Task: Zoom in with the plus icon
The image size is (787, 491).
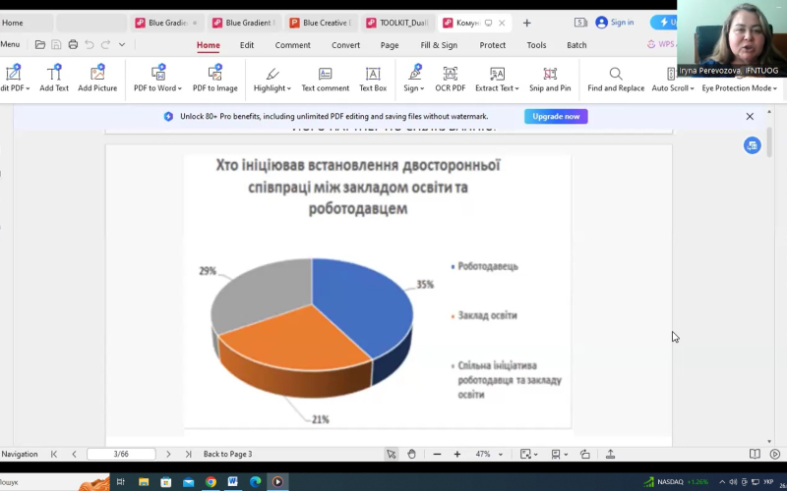Action: 457,454
